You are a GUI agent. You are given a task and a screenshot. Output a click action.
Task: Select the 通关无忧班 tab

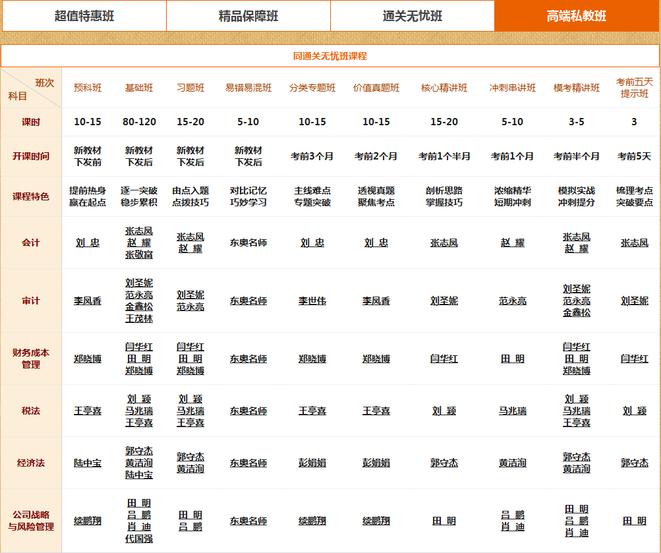tap(412, 16)
